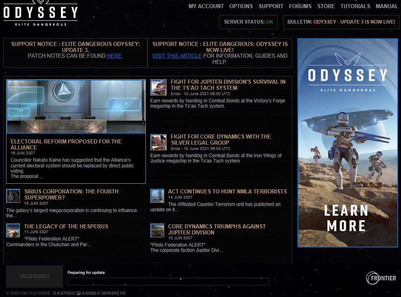401x297 pixels.
Task: Click 'Commanders in the Chukchan' summary text
Action: click(49, 245)
